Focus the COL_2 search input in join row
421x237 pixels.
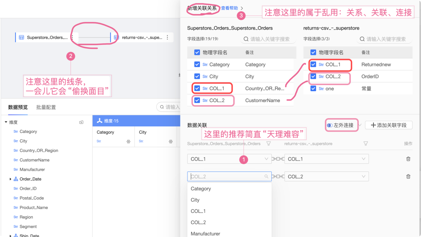(229, 176)
